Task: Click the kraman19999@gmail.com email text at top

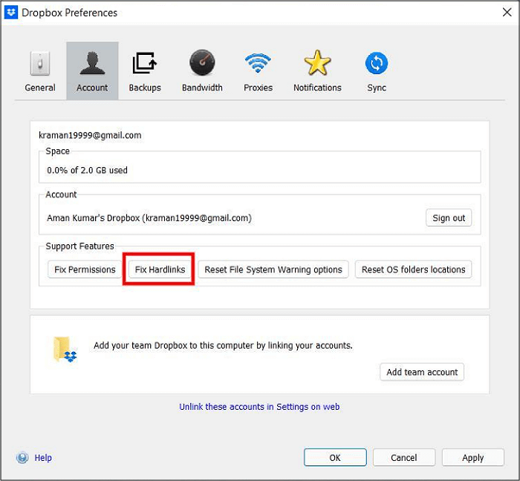Action: (x=90, y=135)
